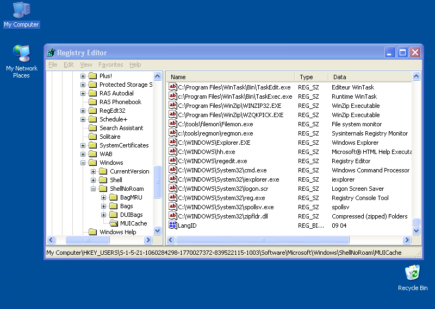The height and width of the screenshot is (309, 435).
Task: Click the binary icon beside LangID value
Action: (172, 226)
